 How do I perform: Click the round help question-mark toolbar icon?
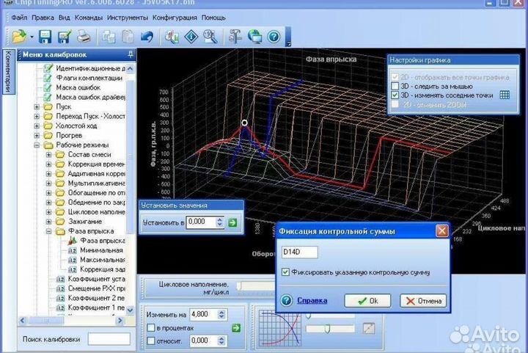[274, 36]
